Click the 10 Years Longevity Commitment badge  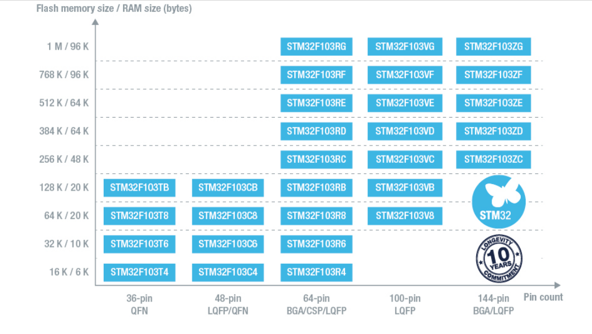[499, 258]
